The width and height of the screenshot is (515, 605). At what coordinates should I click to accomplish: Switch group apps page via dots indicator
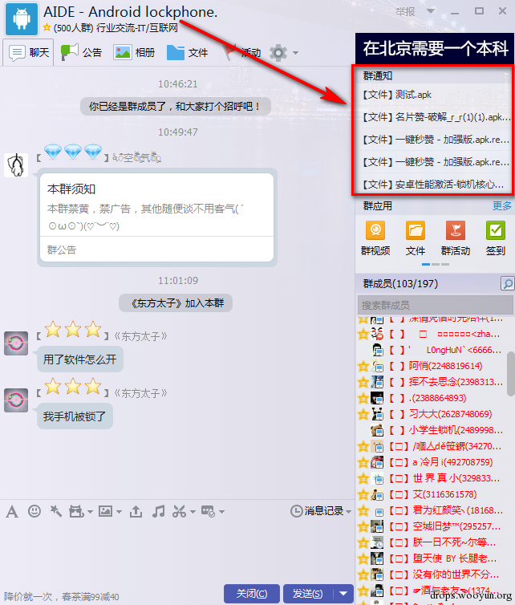coord(435,264)
